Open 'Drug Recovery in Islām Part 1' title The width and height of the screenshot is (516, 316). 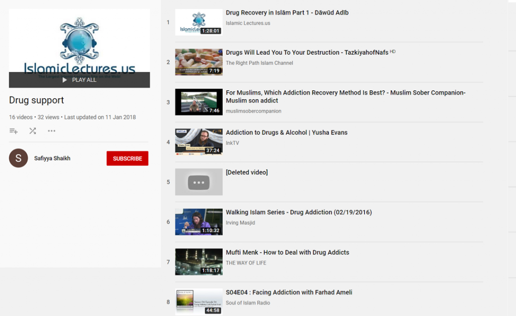pos(287,13)
